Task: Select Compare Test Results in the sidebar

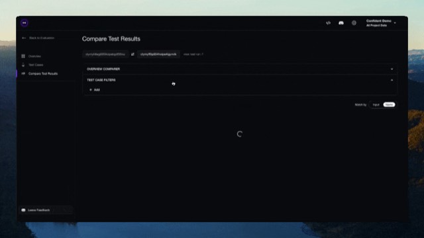Action: 42,73
